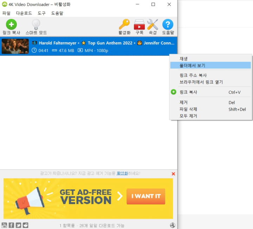Choose 브라우저에서 링크 열기 in the context menu

[x=210, y=82]
